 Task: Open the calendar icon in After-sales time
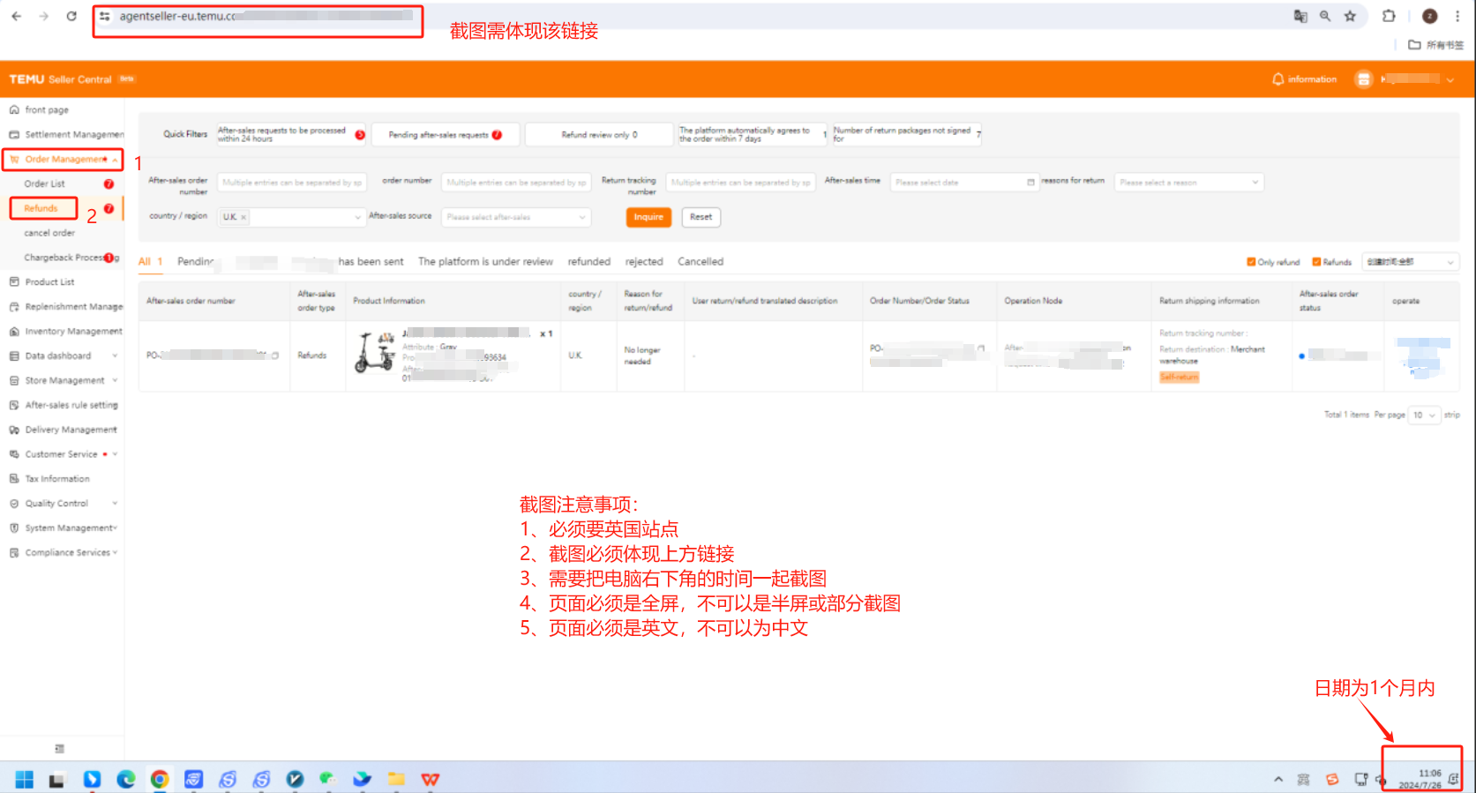(x=1030, y=183)
